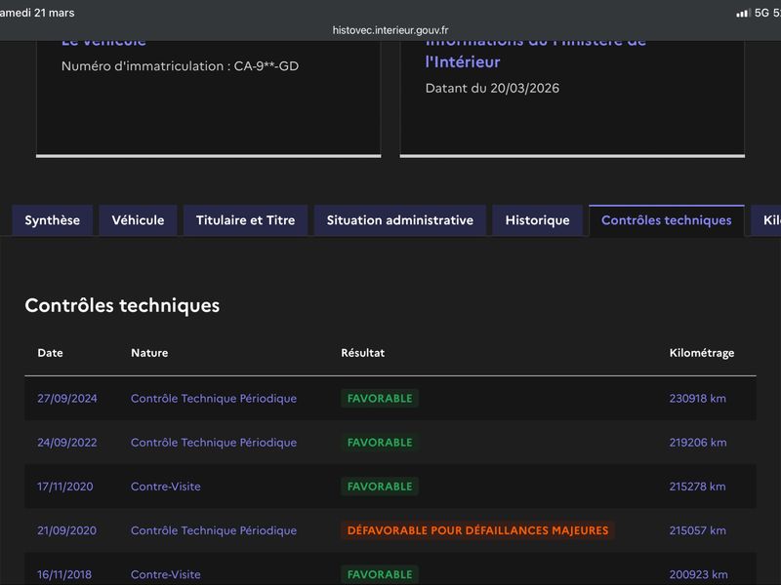
Task: Select the Titulaire et Titre tab
Action: pyautogui.click(x=245, y=220)
